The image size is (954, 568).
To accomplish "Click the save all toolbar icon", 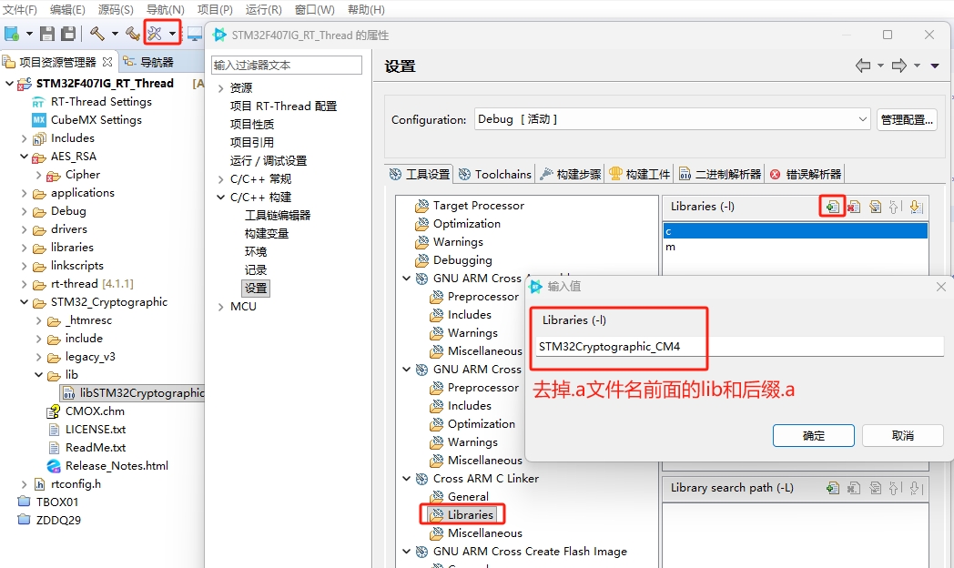I will [68, 34].
